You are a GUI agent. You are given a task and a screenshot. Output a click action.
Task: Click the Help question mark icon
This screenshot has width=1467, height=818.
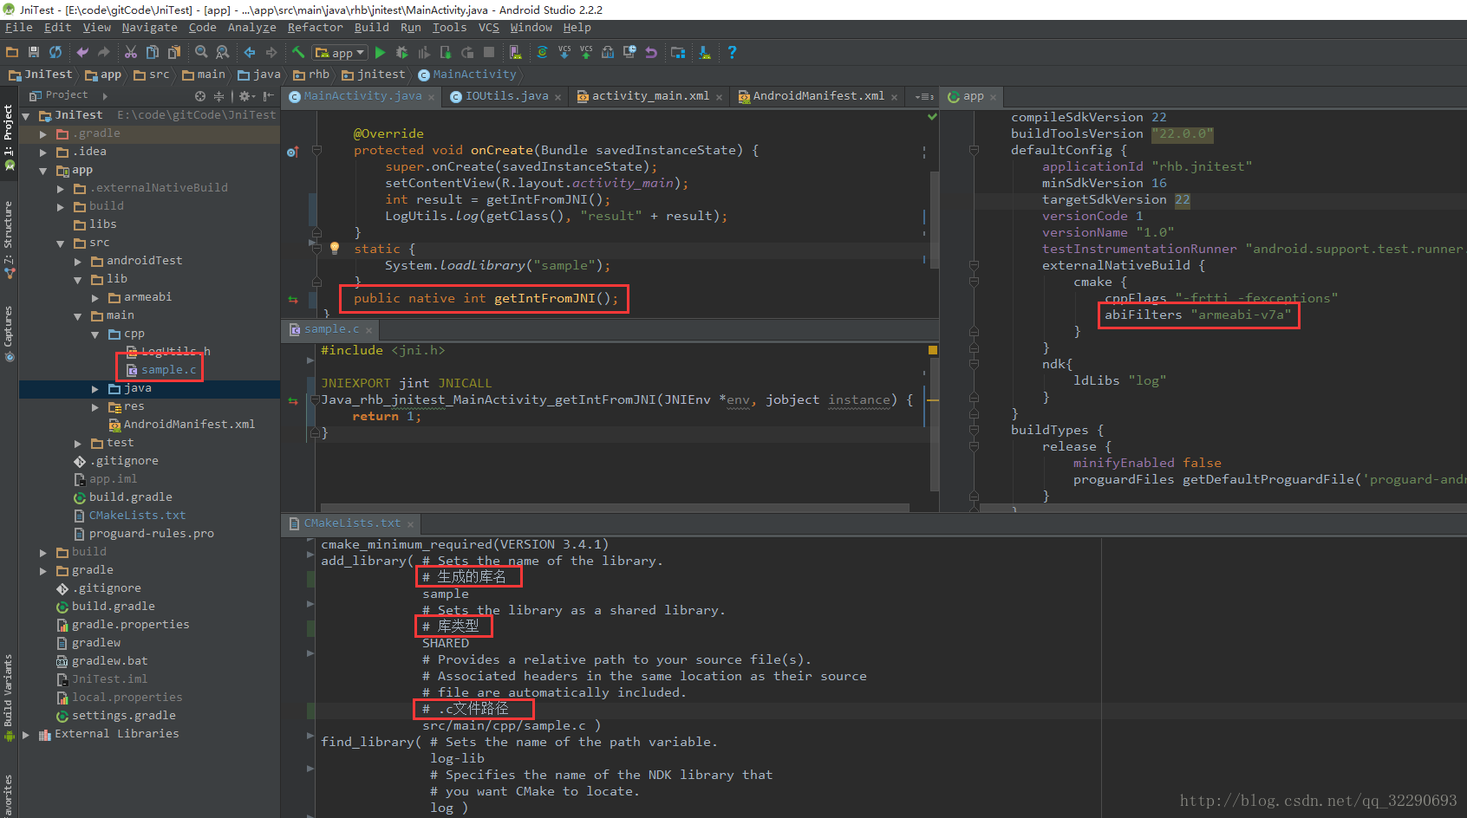click(732, 52)
